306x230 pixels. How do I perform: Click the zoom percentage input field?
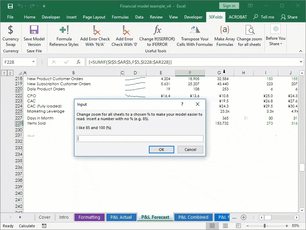click(140, 139)
